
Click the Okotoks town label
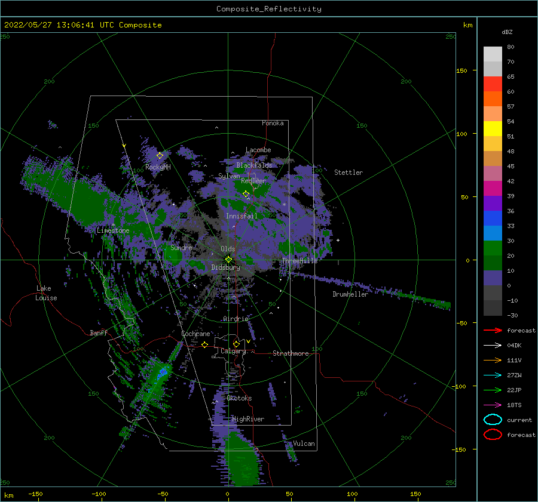pos(240,398)
